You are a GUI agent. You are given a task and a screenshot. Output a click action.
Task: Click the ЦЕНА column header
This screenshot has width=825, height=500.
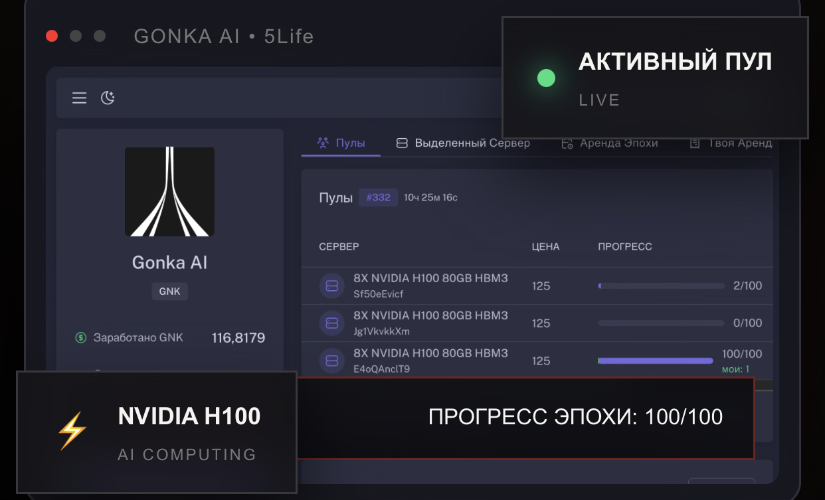click(x=545, y=246)
